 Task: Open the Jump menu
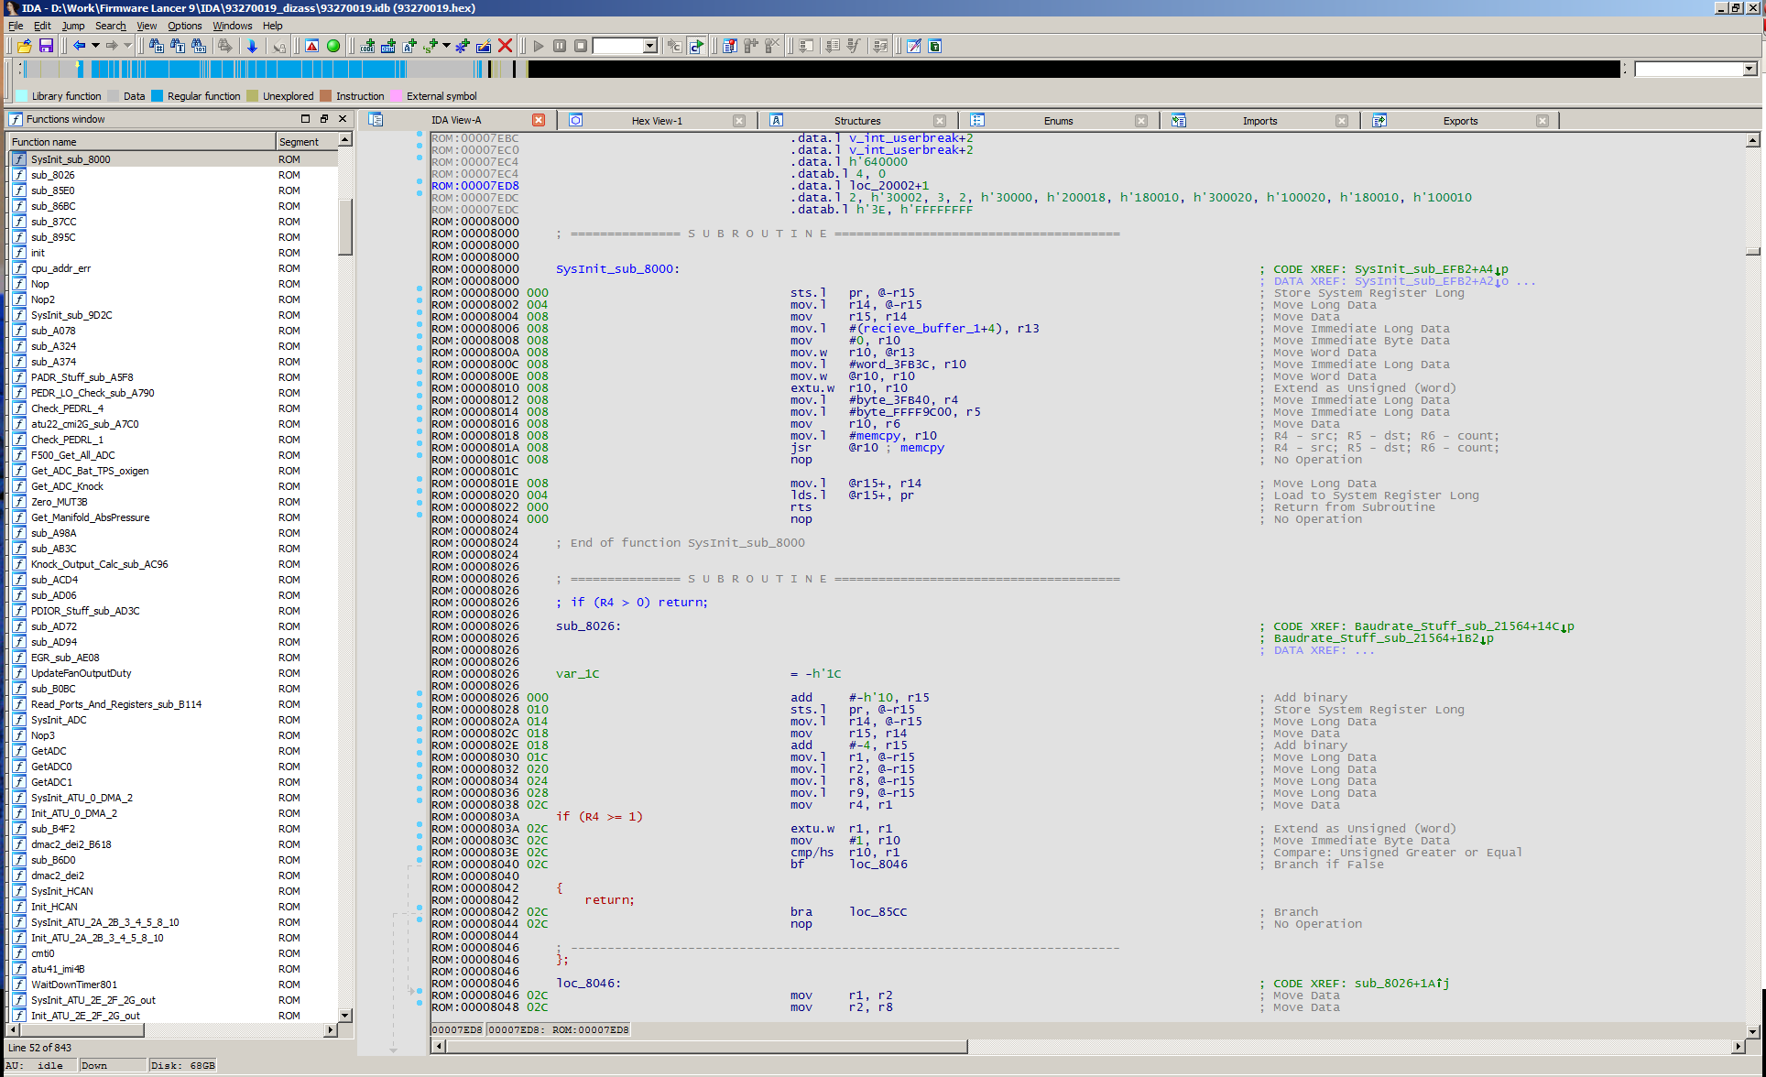(73, 26)
